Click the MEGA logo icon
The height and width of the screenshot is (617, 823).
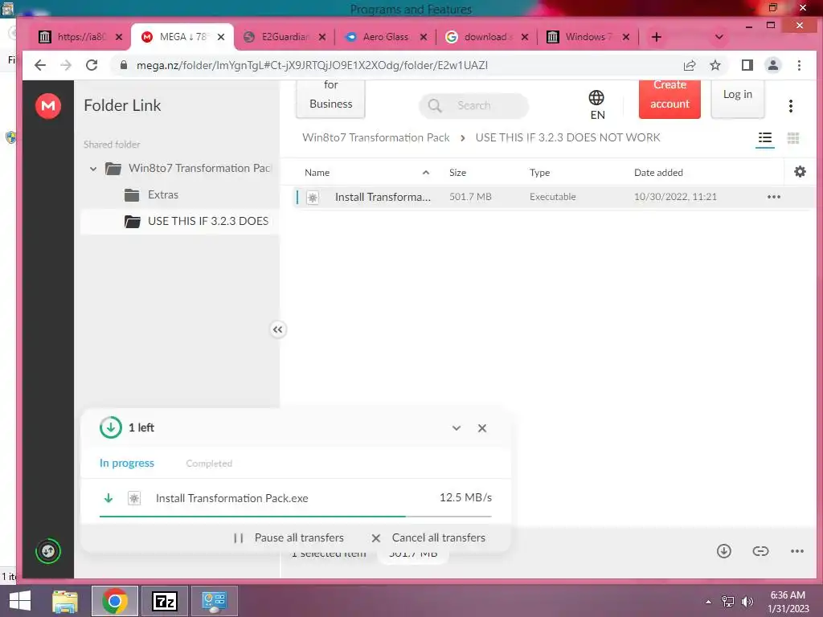click(x=47, y=106)
